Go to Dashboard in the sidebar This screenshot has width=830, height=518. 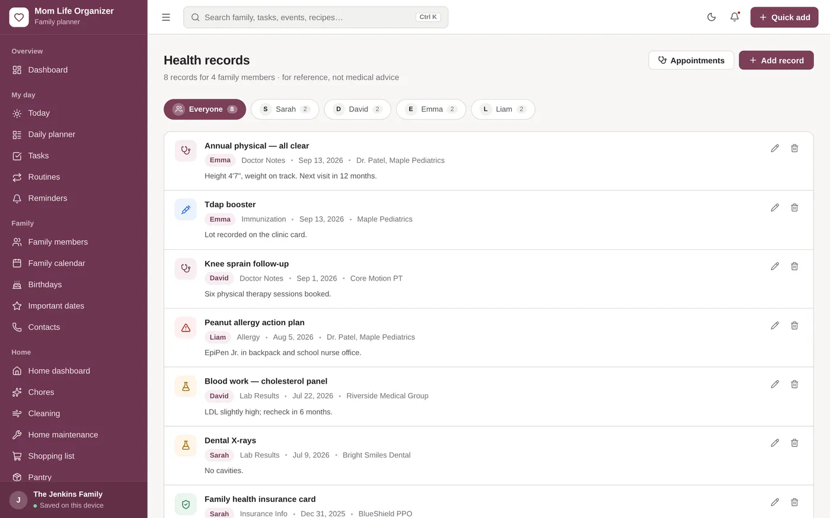tap(74, 70)
